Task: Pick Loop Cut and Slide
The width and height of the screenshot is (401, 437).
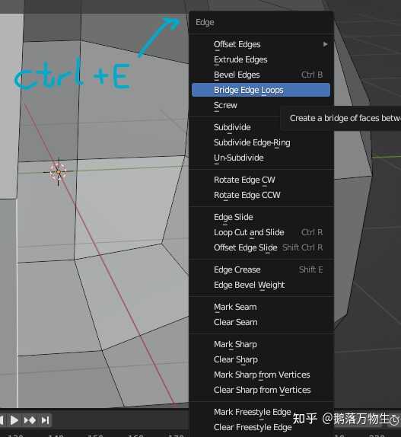Action: pyautogui.click(x=261, y=232)
